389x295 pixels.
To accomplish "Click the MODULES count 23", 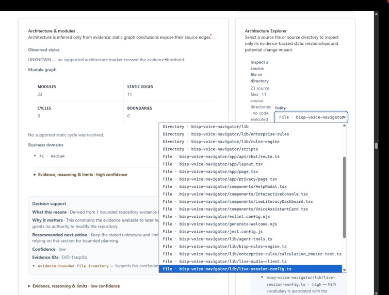I will (x=40, y=94).
